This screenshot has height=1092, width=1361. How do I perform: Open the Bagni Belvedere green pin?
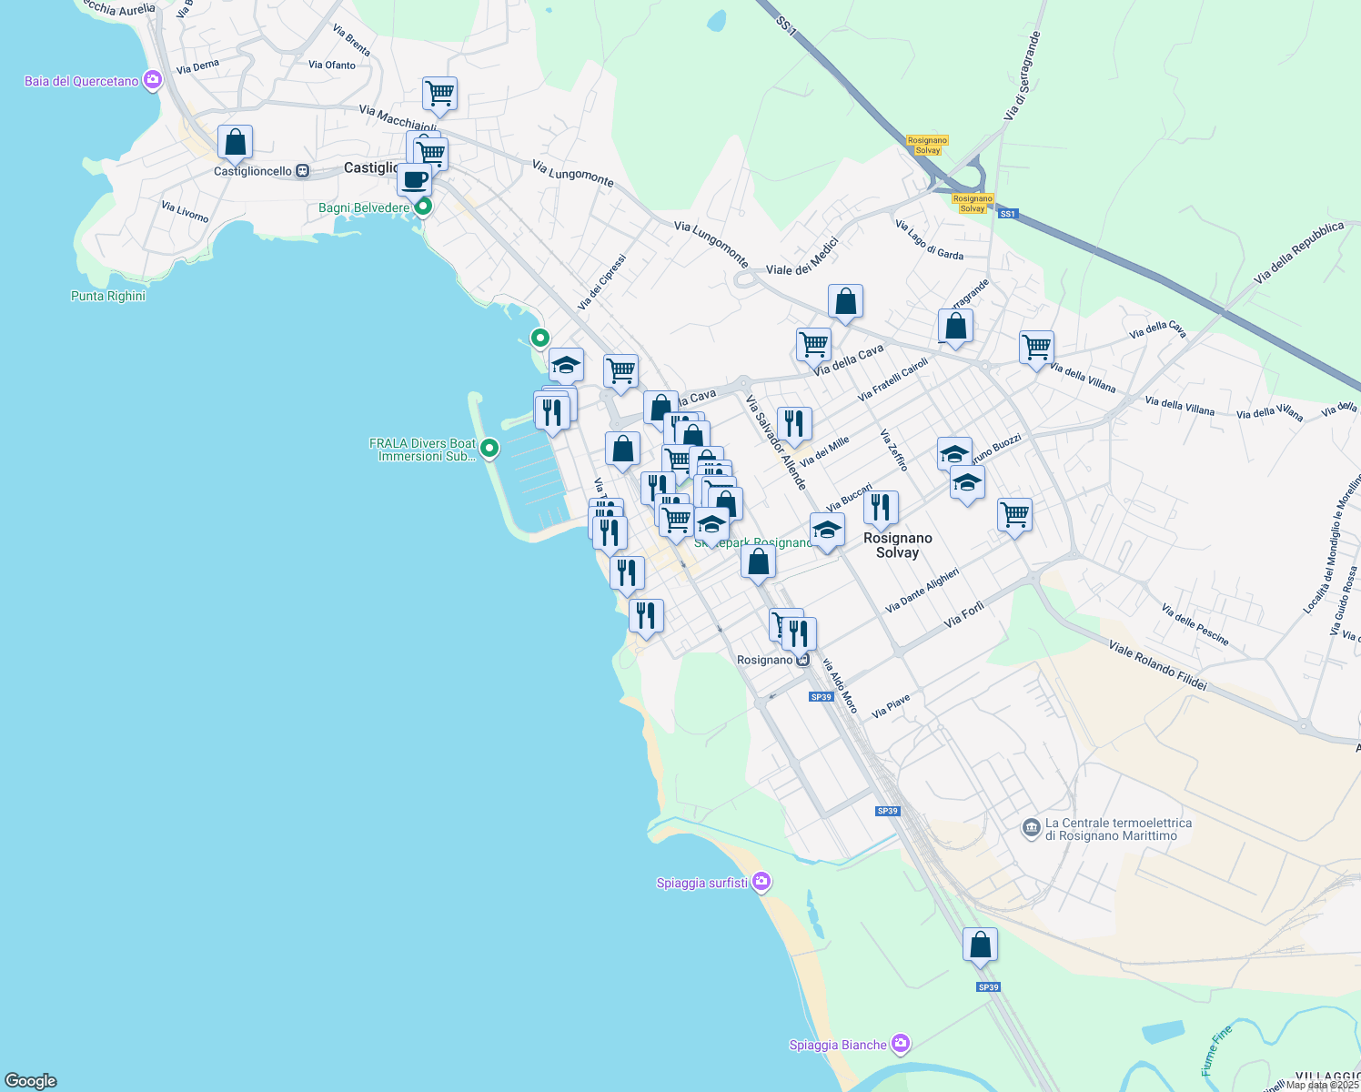(x=423, y=207)
